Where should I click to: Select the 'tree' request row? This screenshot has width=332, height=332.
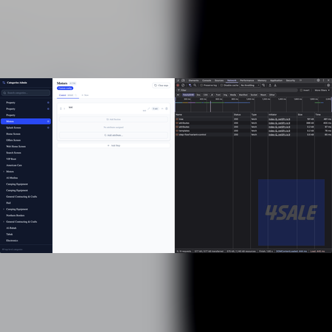tap(253, 119)
